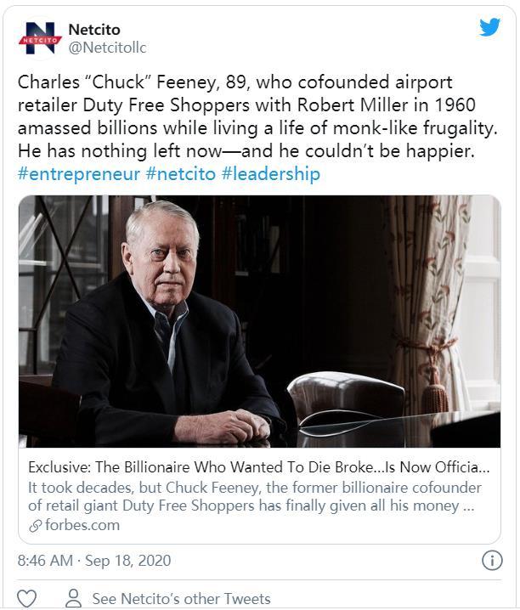
Task: Go to the forbes.com domain link
Action: [82, 525]
